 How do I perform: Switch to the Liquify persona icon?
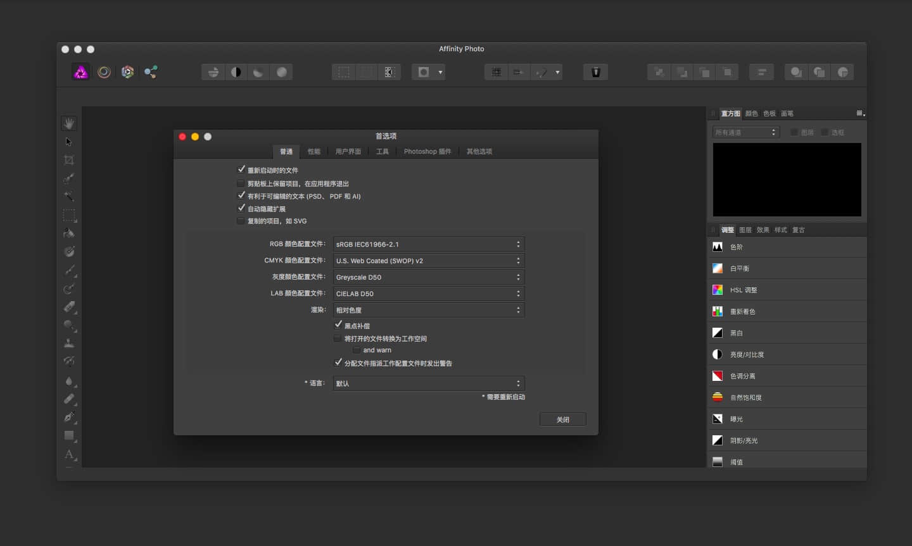[104, 72]
